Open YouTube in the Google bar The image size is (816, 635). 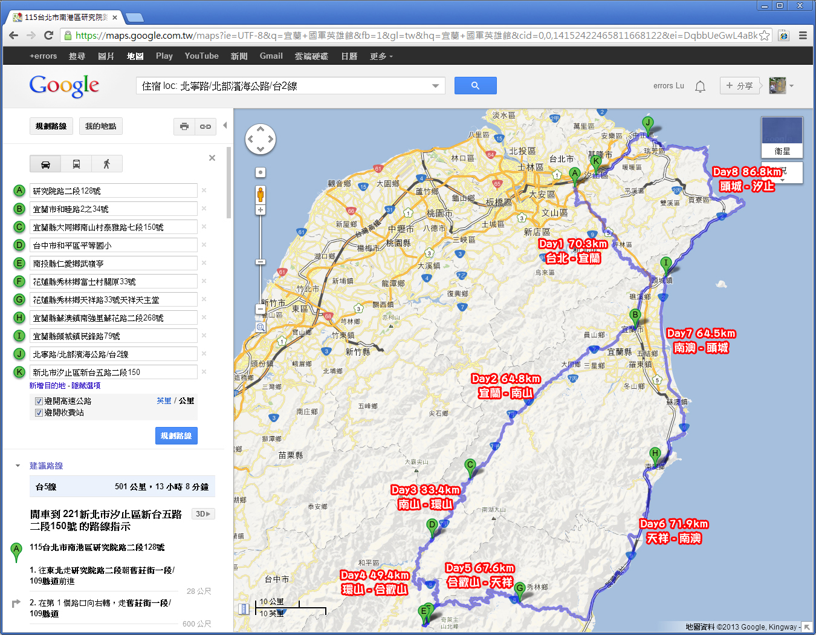tap(202, 56)
